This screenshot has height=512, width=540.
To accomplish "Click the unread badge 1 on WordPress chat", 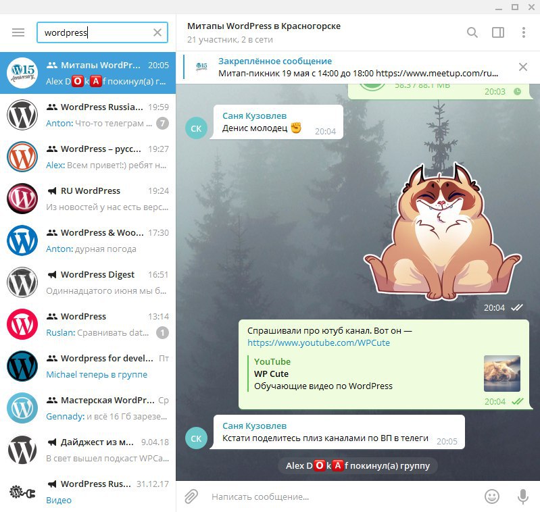I will (x=163, y=333).
